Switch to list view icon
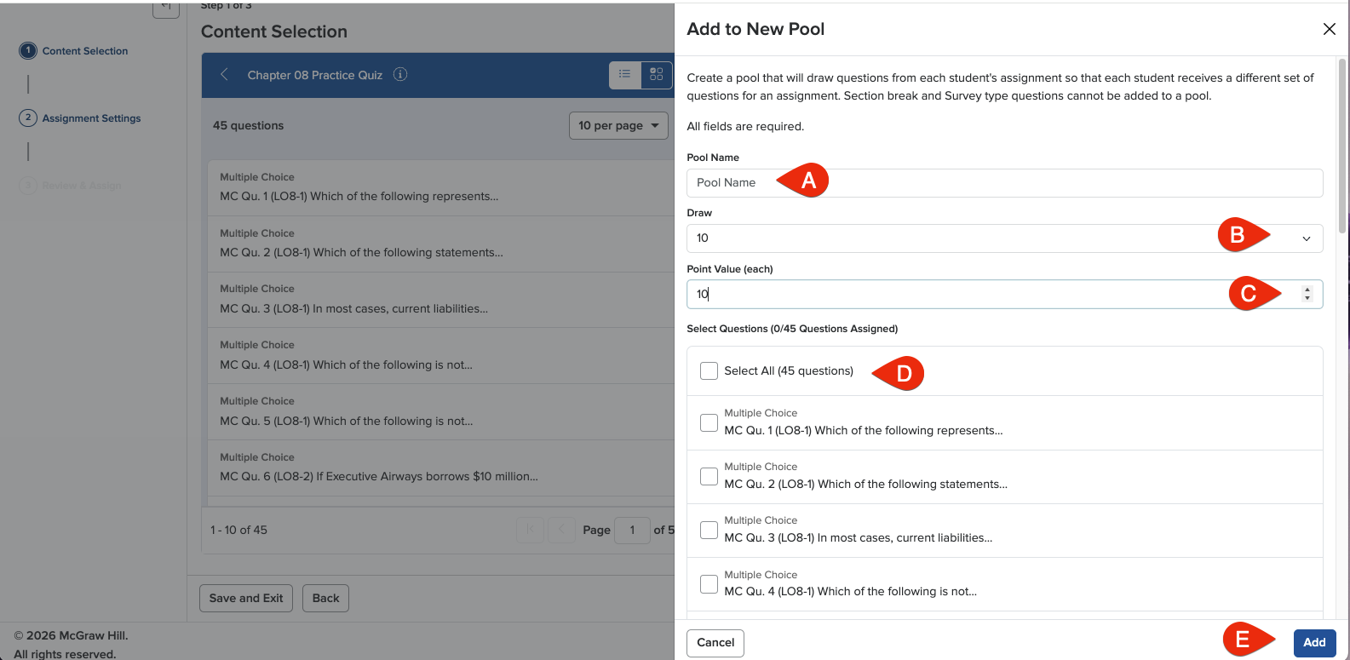The height and width of the screenshot is (660, 1350). (624, 74)
